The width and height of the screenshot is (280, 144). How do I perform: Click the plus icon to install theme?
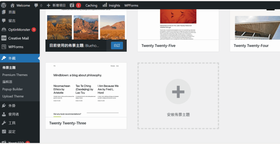[178, 92]
